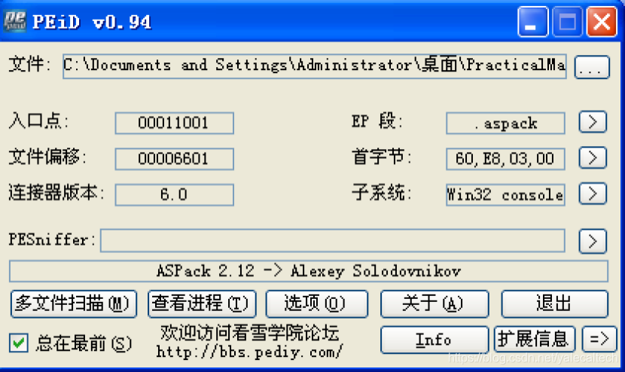Click the first bytes field 60,E8,03,00

[505, 159]
